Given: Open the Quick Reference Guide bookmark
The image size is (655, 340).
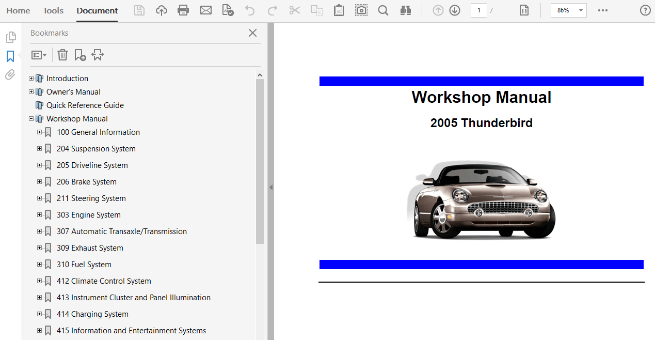Looking at the screenshot, I should point(85,105).
